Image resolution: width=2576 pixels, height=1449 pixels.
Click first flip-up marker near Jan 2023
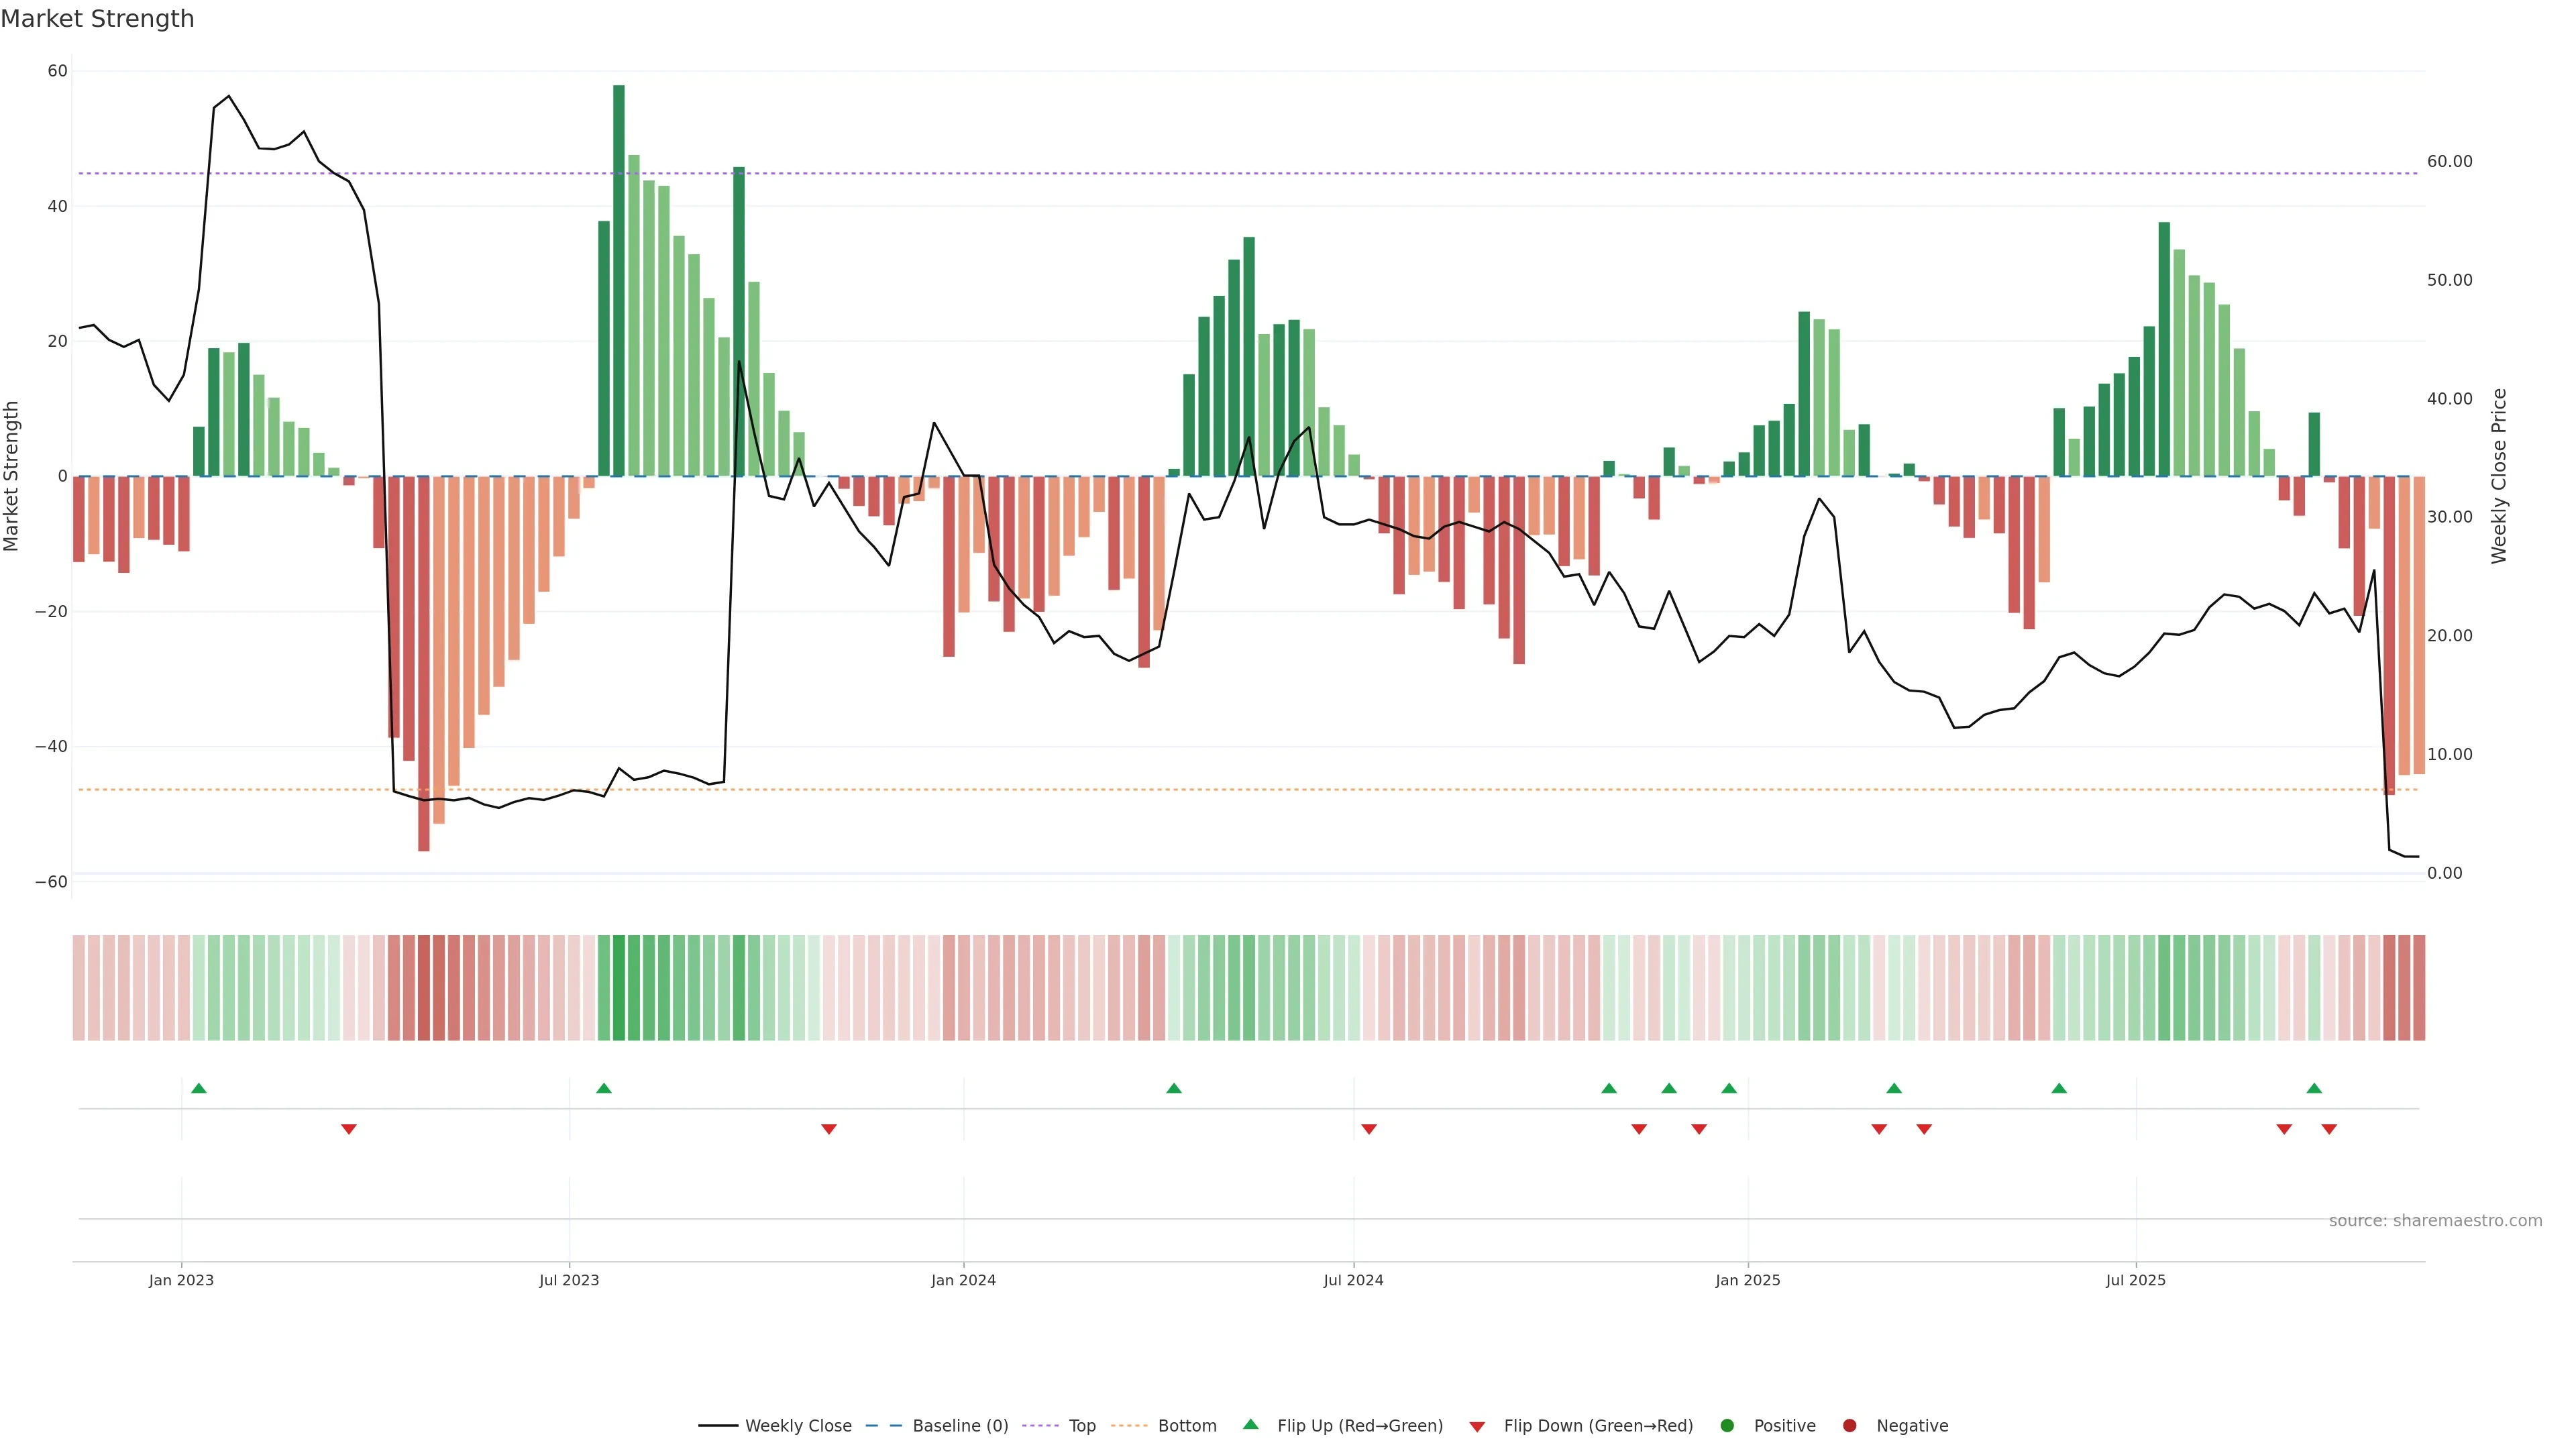[x=199, y=1088]
